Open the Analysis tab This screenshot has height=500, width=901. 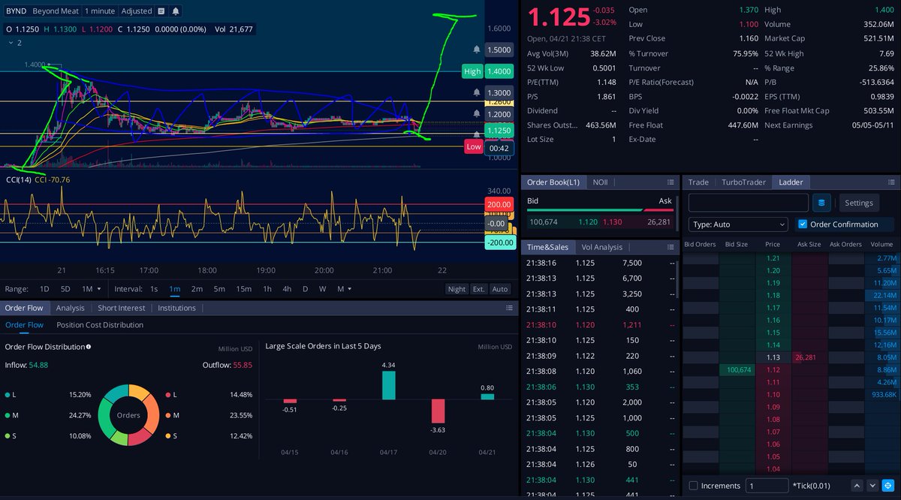pyautogui.click(x=70, y=308)
